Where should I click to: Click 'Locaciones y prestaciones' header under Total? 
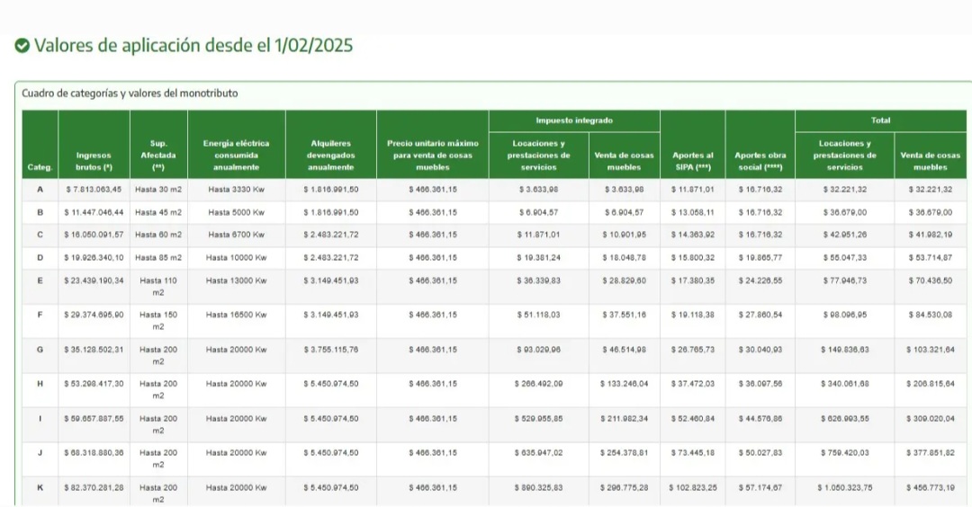click(x=844, y=156)
